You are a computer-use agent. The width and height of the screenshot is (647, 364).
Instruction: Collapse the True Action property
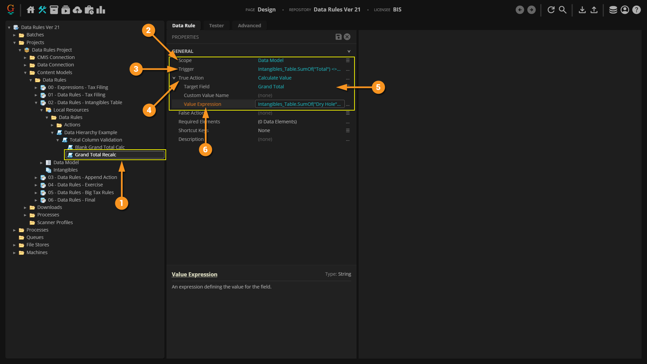tap(174, 78)
